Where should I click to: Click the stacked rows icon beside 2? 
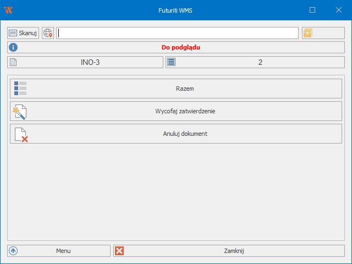(172, 62)
